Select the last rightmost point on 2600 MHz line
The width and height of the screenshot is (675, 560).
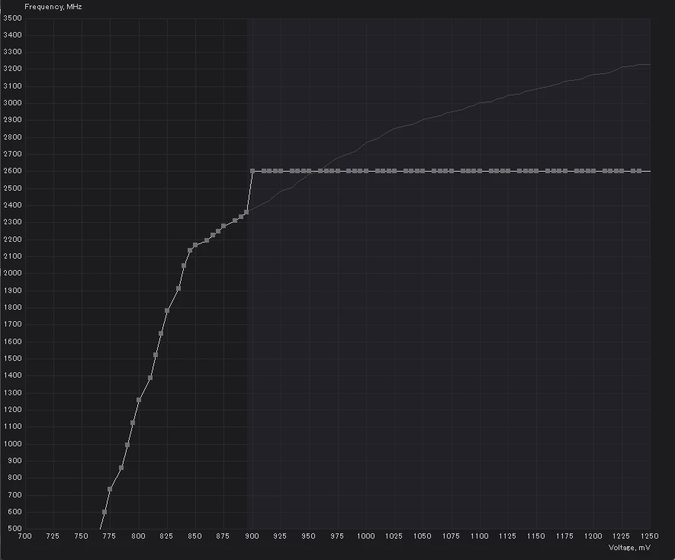point(639,171)
